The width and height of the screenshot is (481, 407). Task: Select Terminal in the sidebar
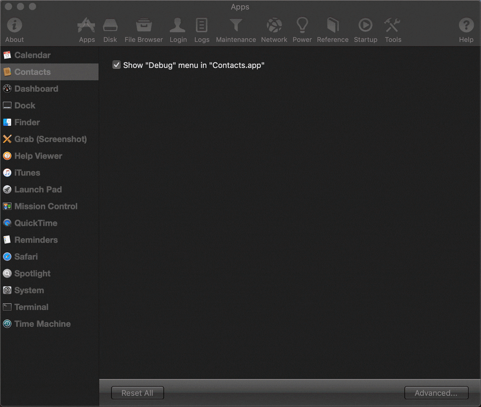pos(50,307)
